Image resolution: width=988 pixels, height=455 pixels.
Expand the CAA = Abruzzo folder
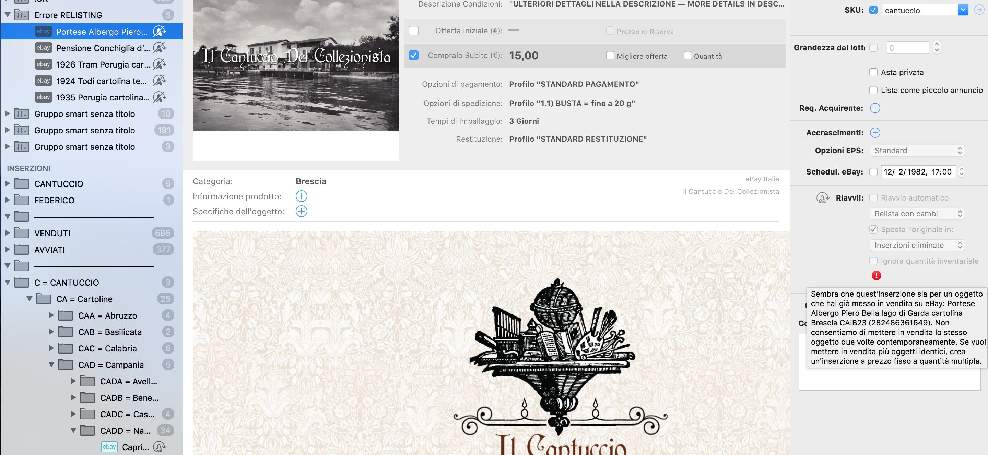coord(51,315)
